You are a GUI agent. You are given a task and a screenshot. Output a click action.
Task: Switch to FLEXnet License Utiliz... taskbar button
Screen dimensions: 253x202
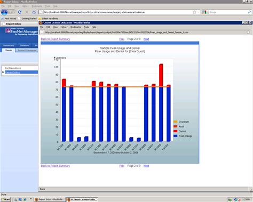pos(82,199)
